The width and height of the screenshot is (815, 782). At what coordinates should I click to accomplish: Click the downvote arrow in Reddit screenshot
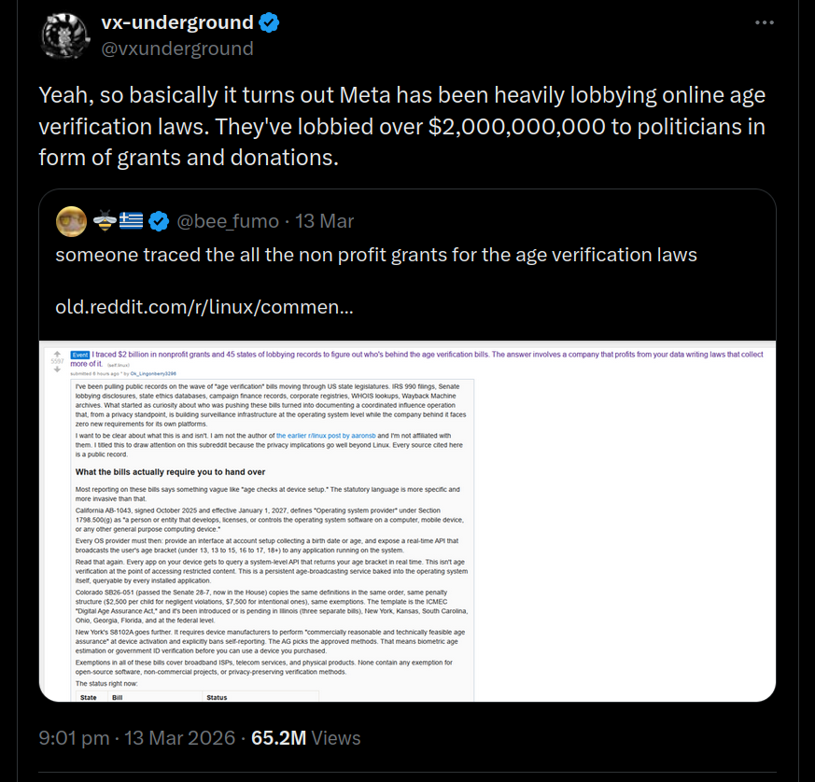(x=57, y=370)
